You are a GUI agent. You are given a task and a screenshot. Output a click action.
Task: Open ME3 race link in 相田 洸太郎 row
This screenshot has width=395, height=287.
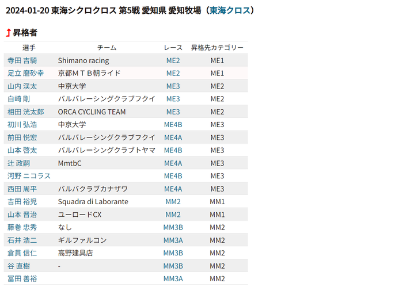click(173, 112)
